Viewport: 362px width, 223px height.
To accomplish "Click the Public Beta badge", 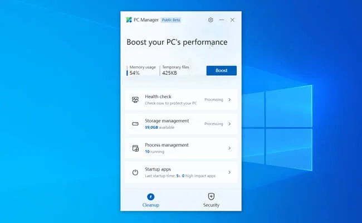I will click(x=171, y=20).
